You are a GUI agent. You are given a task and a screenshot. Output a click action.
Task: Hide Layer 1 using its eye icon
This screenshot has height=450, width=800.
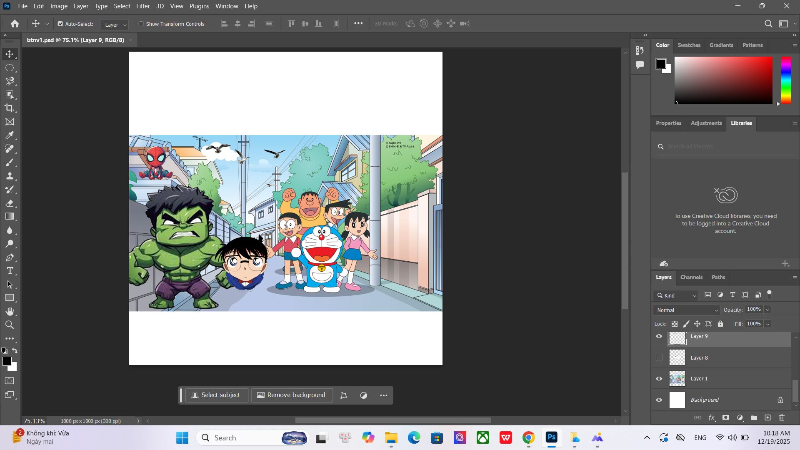coord(659,379)
